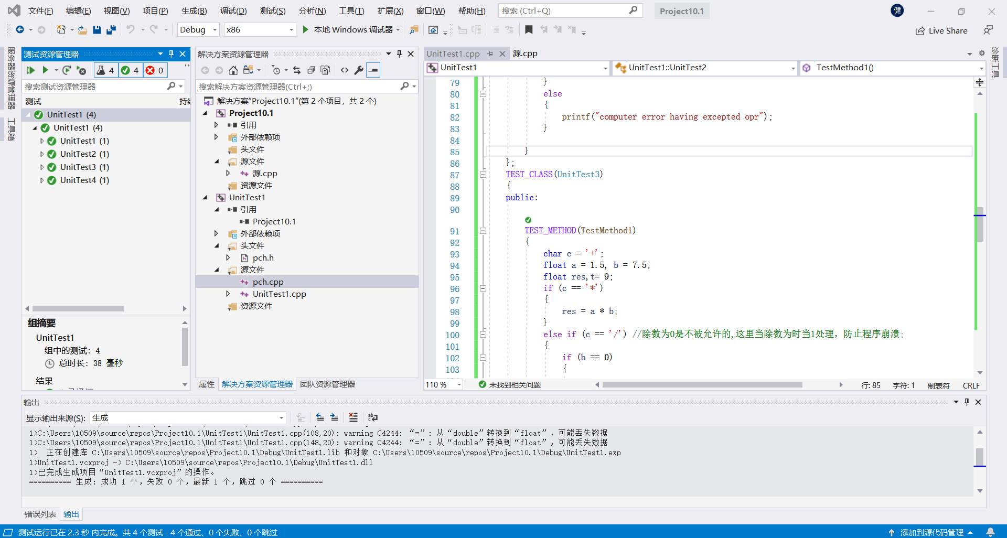This screenshot has height=538, width=1007.
Task: Click the Solution Explorer home icon
Action: (x=233, y=70)
